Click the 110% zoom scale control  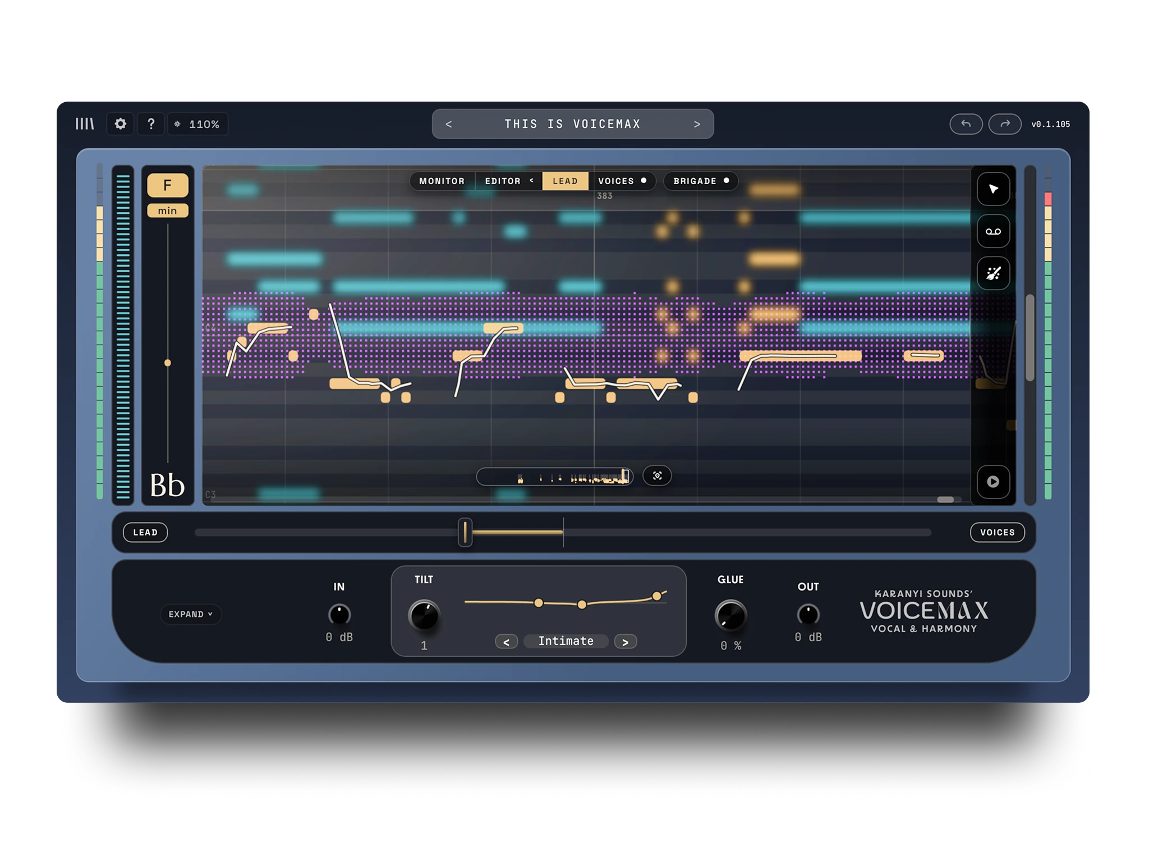click(197, 124)
